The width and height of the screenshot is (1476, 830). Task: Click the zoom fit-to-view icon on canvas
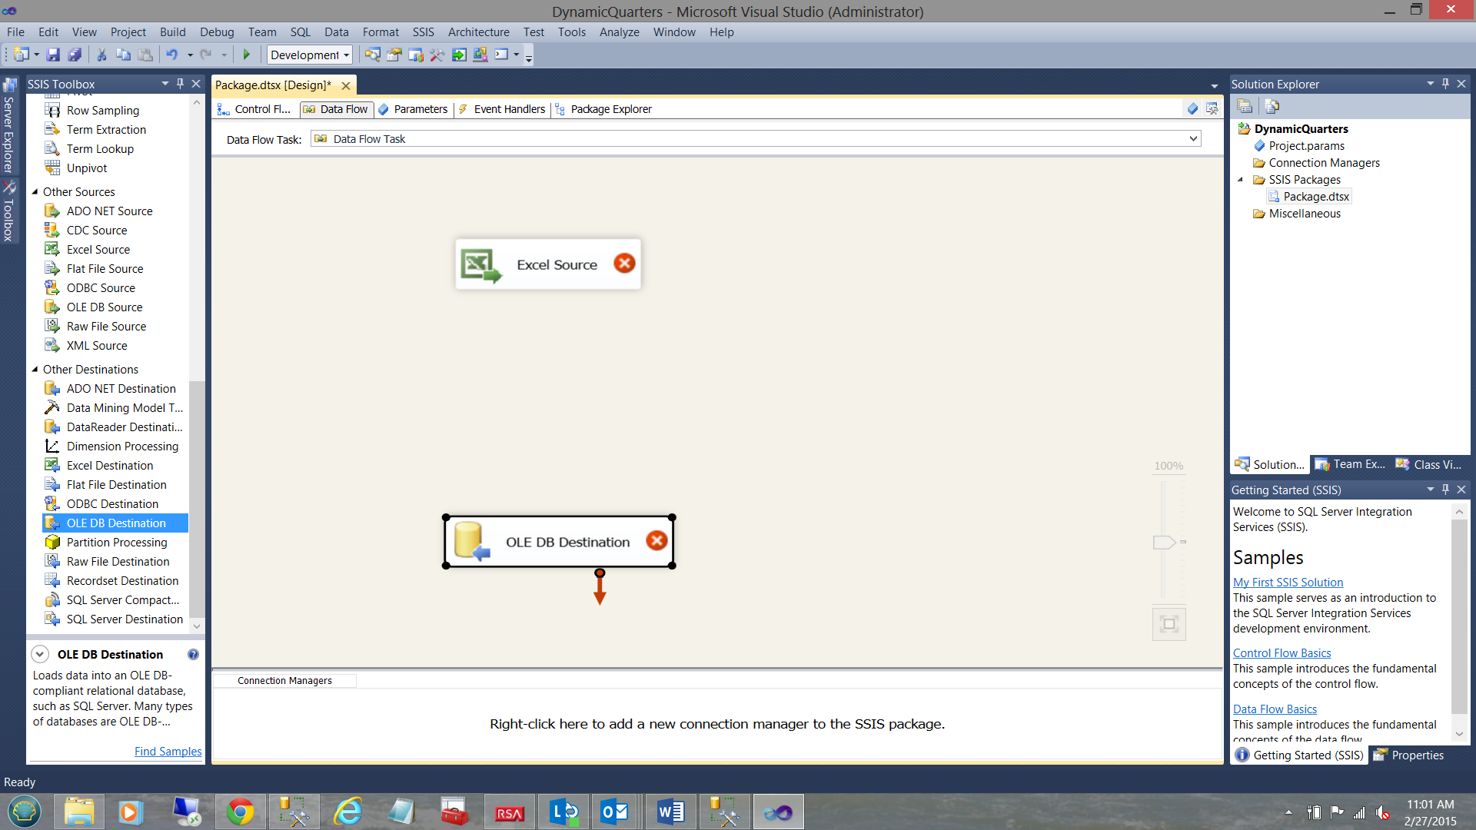pos(1168,623)
